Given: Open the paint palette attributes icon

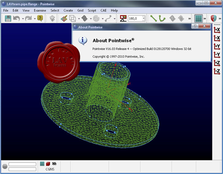Looking at the screenshot, I should point(64,18).
